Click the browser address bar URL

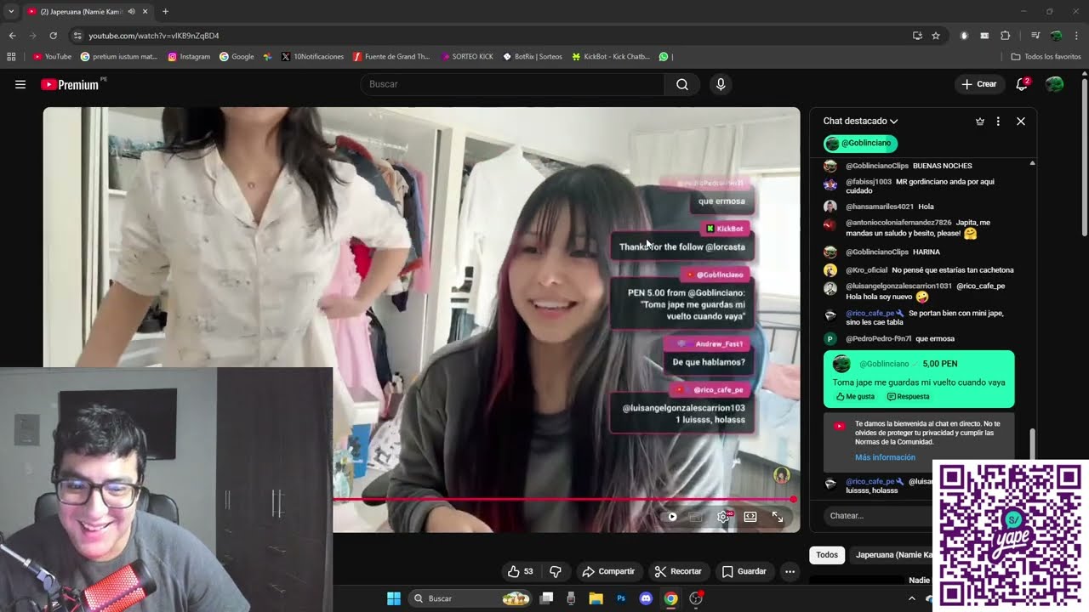coord(154,36)
